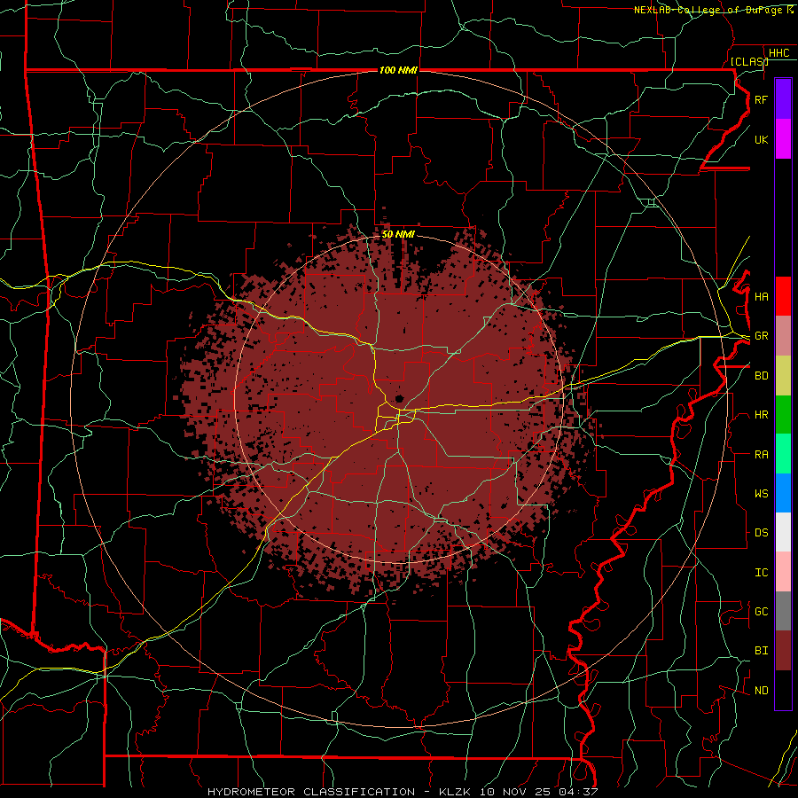The image size is (798, 798).
Task: Click the gray GC legend color swatch
Action: point(783,611)
